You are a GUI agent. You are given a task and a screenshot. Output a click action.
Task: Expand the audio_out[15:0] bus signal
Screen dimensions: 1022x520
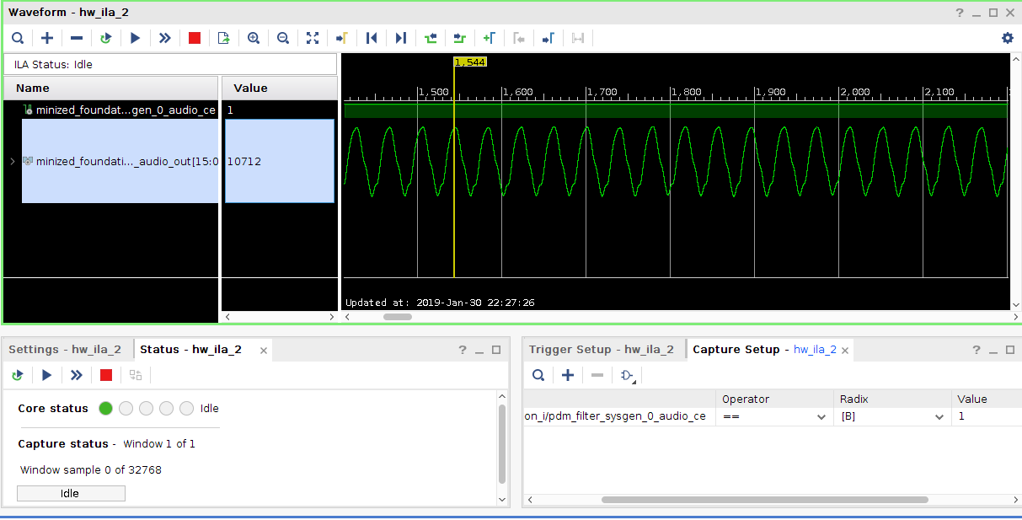click(12, 161)
